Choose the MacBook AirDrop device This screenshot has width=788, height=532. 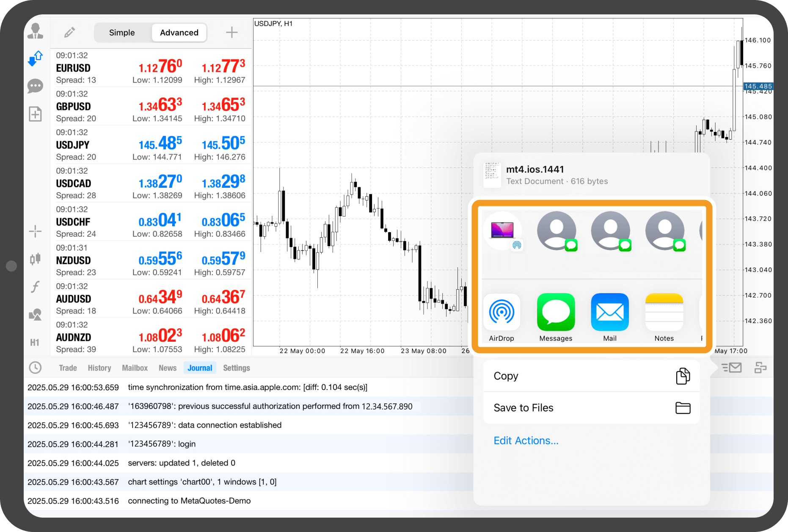coord(502,231)
